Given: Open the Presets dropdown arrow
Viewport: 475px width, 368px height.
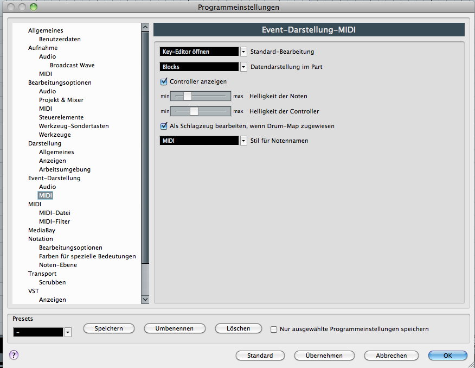Looking at the screenshot, I should click(x=68, y=333).
